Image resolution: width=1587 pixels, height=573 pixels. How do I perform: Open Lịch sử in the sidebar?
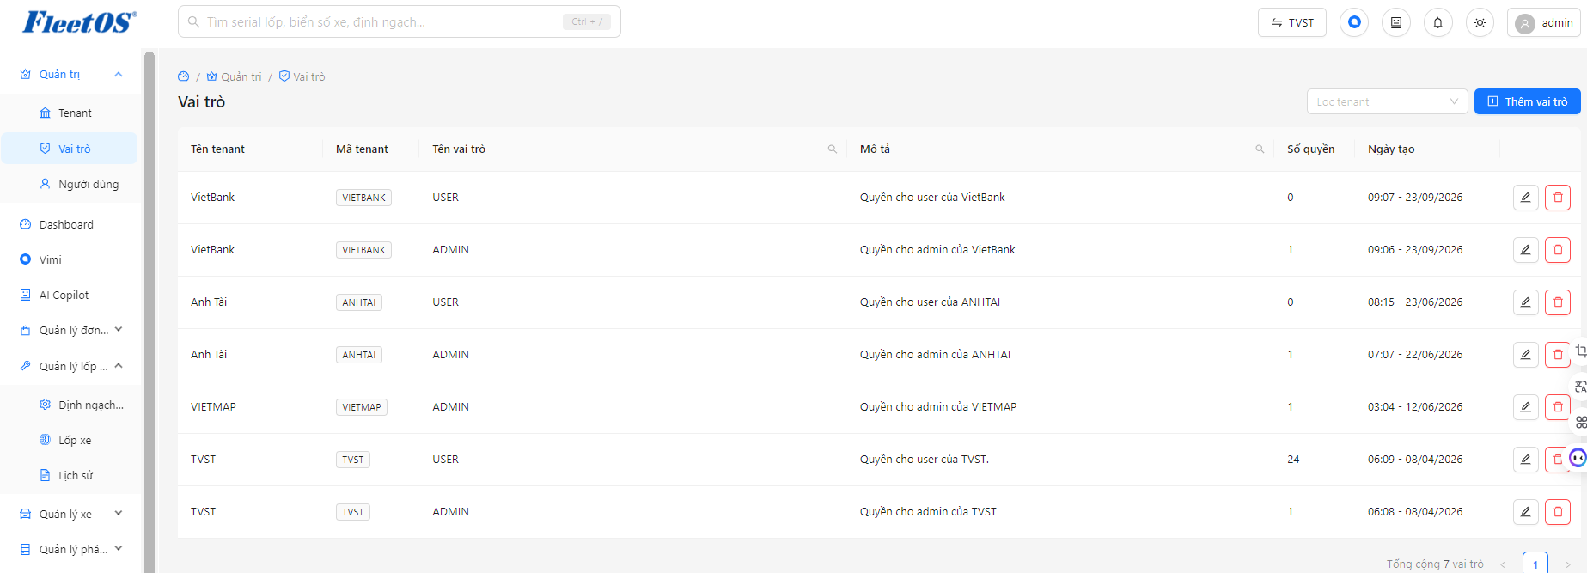click(70, 475)
